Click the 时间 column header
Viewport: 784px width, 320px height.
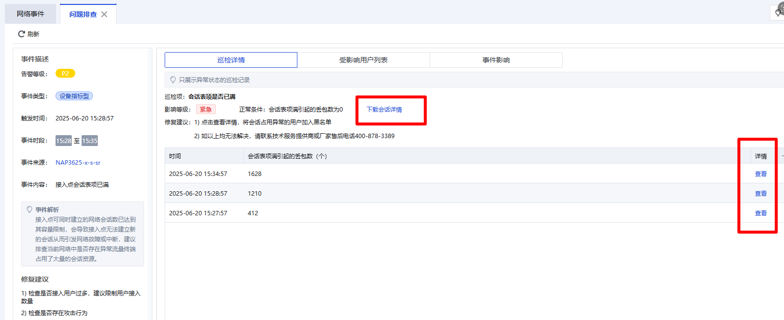coord(175,156)
